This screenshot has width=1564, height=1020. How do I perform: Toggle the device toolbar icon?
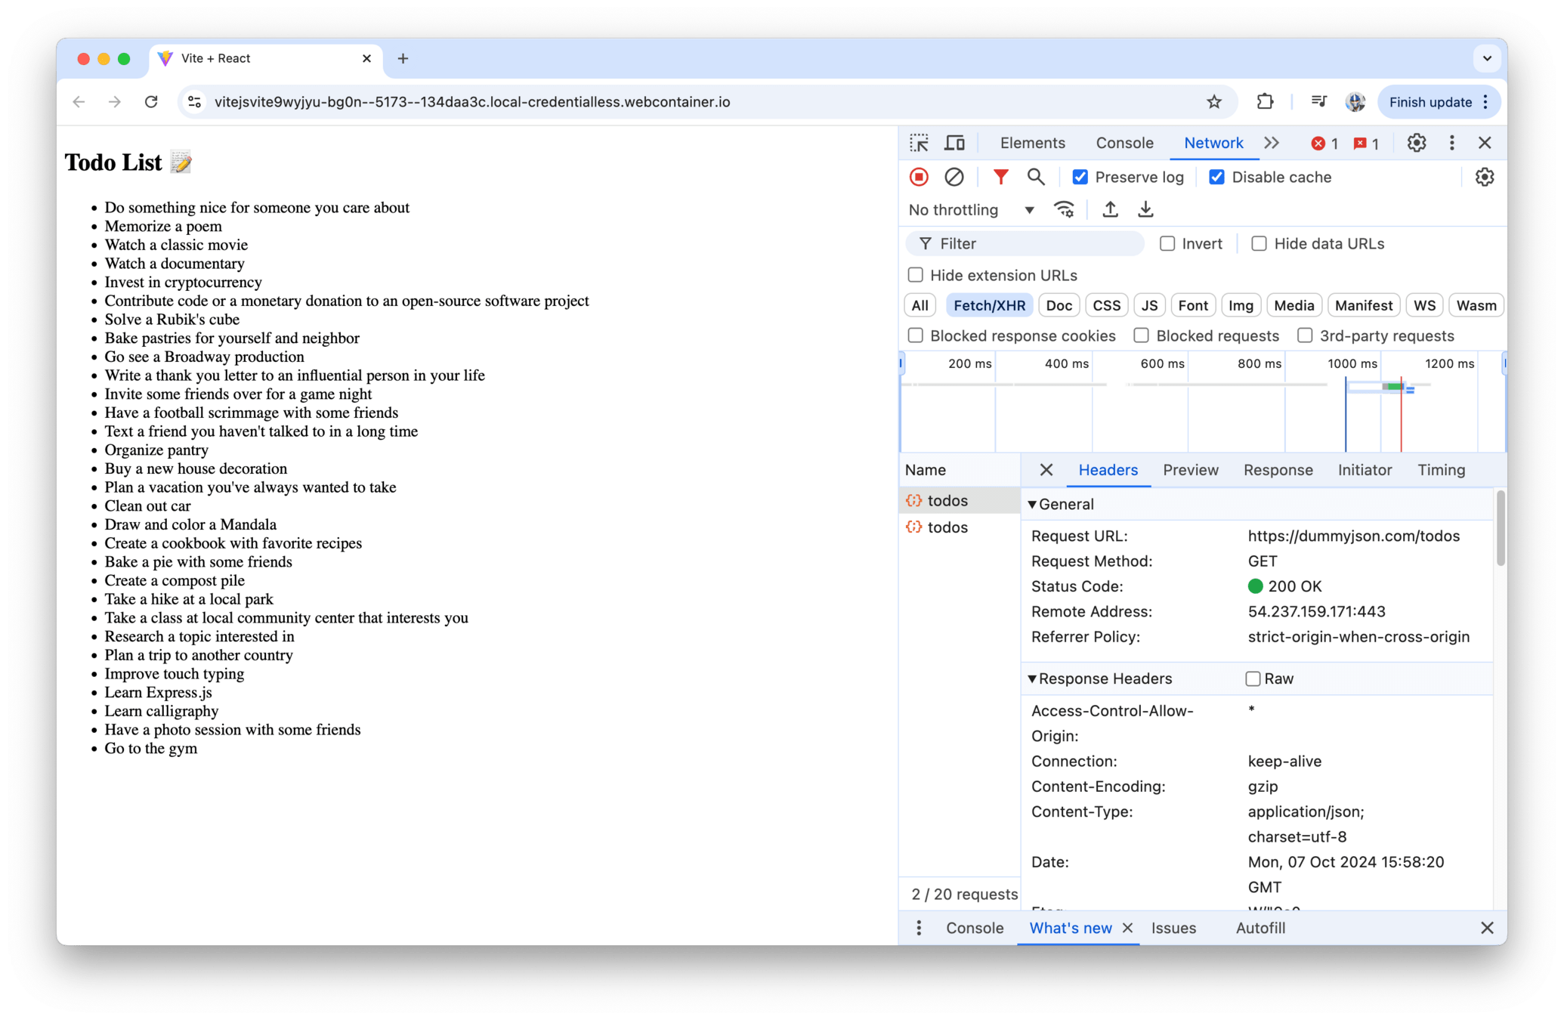(954, 143)
